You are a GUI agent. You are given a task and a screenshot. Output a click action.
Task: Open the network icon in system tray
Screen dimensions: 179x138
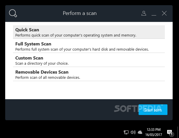click(x=126, y=132)
